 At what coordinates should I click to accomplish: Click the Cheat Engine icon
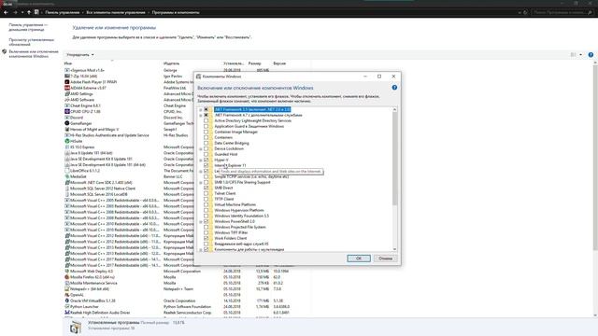[67, 105]
